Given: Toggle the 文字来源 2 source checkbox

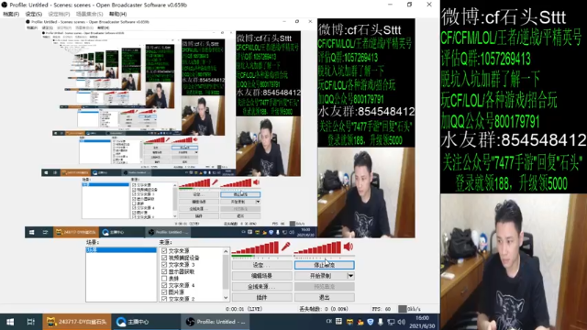Looking at the screenshot, I should 164,299.
